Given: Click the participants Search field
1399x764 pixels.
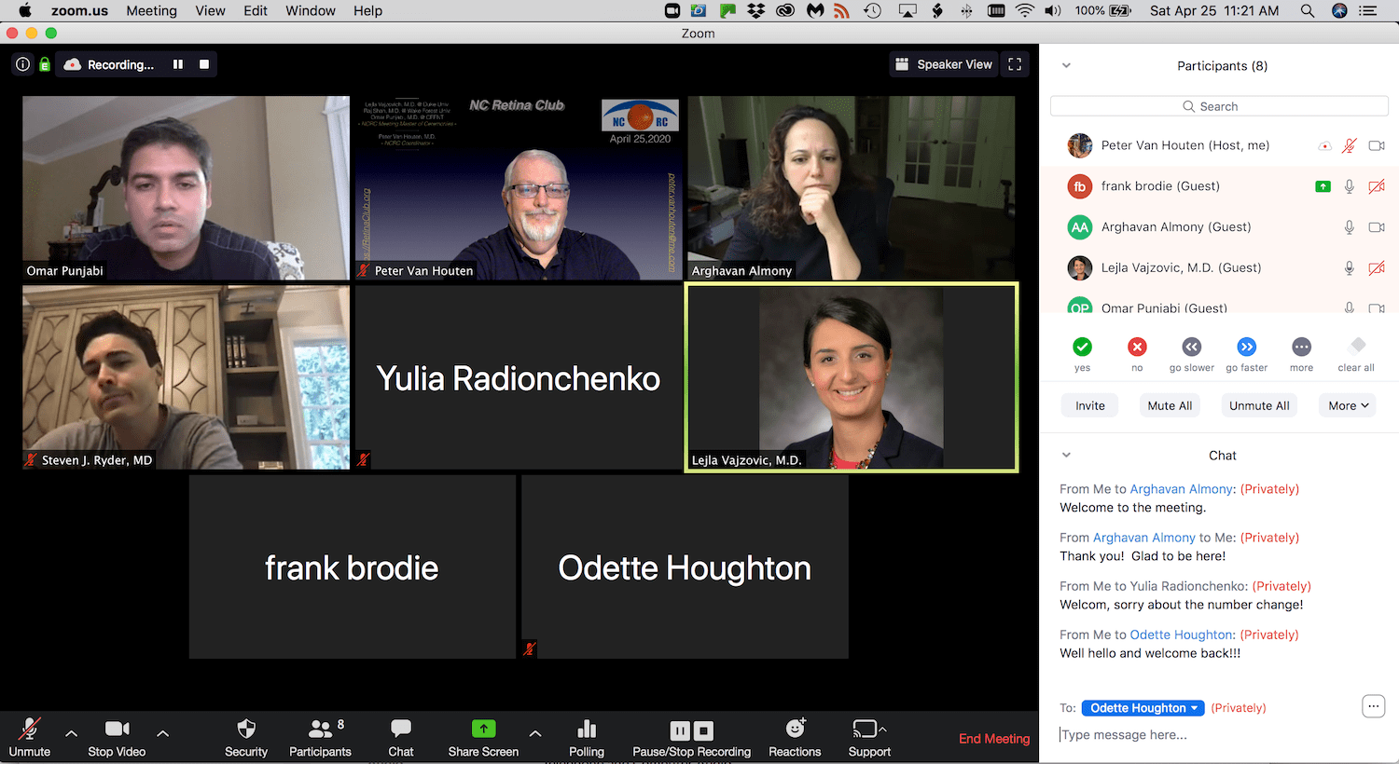Looking at the screenshot, I should (x=1219, y=106).
